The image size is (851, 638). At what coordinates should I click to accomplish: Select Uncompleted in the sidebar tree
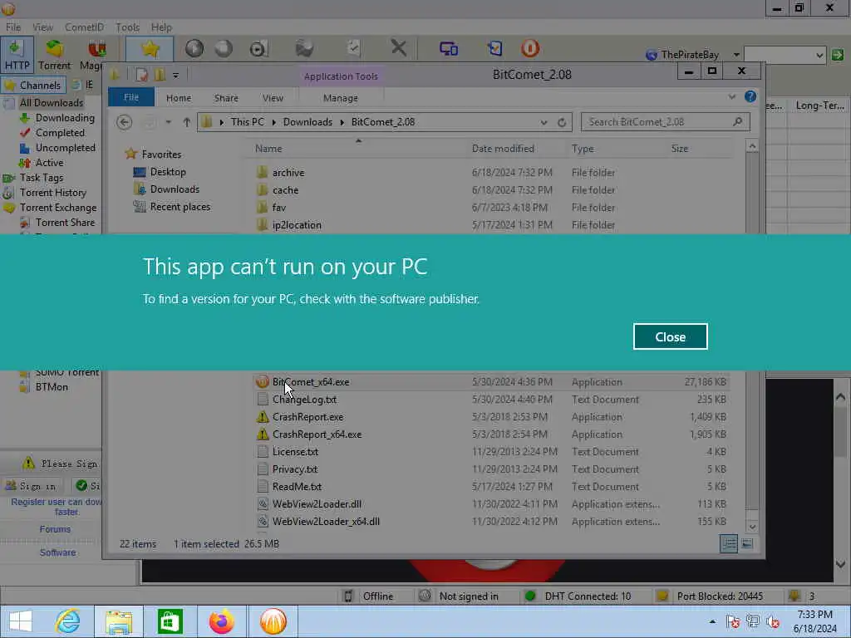pos(65,148)
